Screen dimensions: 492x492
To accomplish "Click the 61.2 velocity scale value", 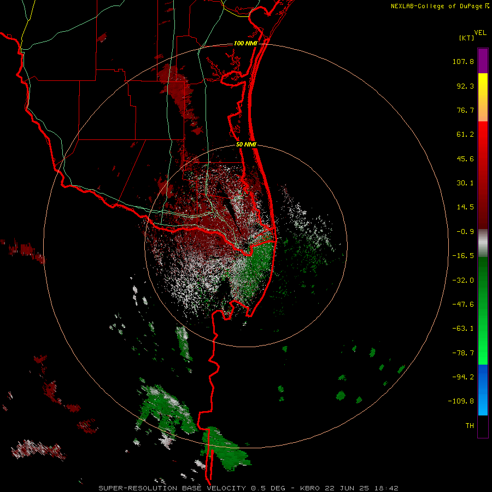I will pyautogui.click(x=465, y=134).
